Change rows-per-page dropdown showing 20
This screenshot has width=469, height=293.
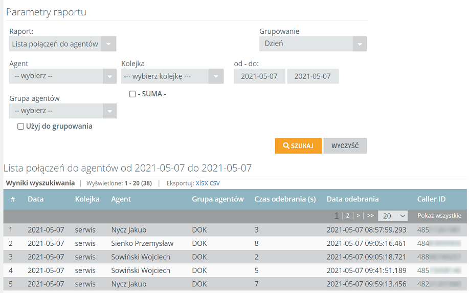[x=392, y=216]
